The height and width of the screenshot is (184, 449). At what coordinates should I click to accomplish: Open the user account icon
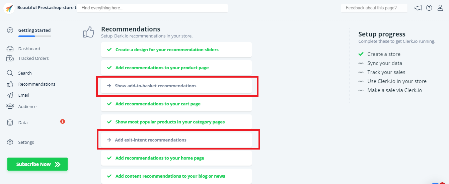(440, 8)
